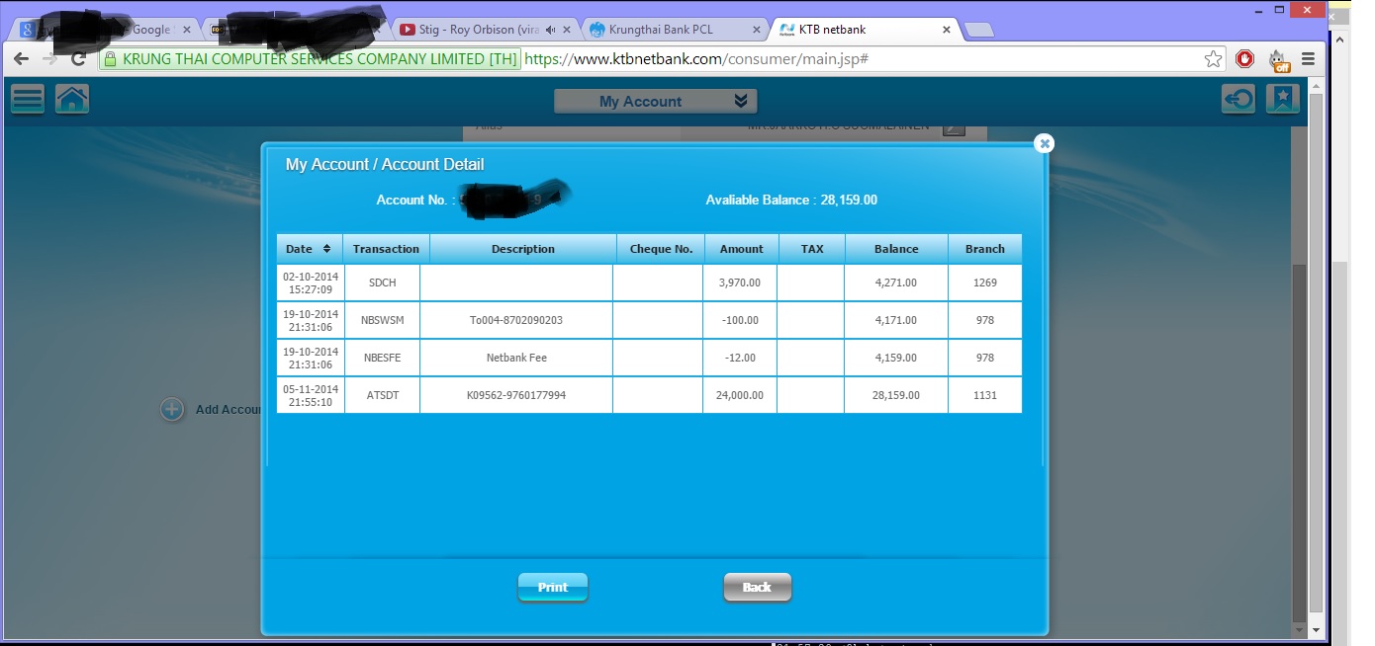The height and width of the screenshot is (646, 1375).
Task: Click the Avaliable Balance text in dialog header
Action: [x=791, y=200]
